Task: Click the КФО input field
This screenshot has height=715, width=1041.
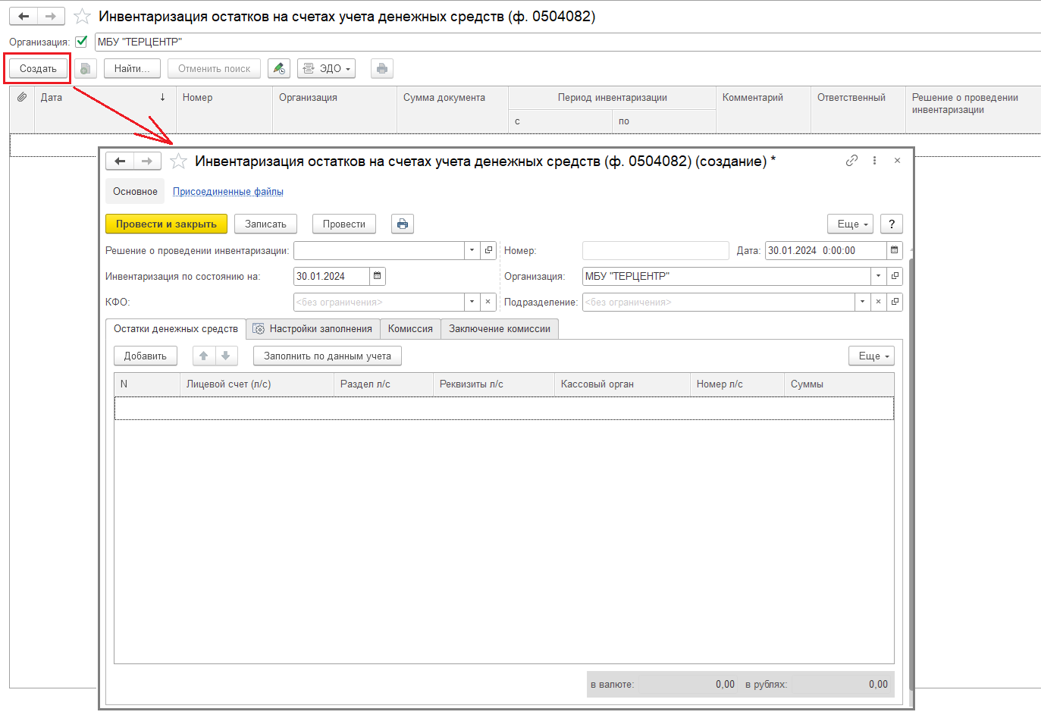Action: coord(378,302)
